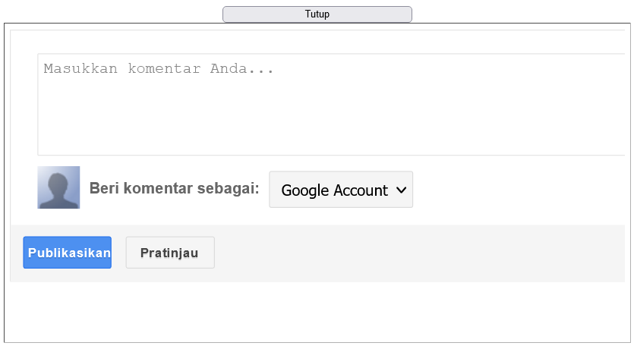Click the empty area inside comment box
The width and height of the screenshot is (634, 346).
[x=331, y=117]
